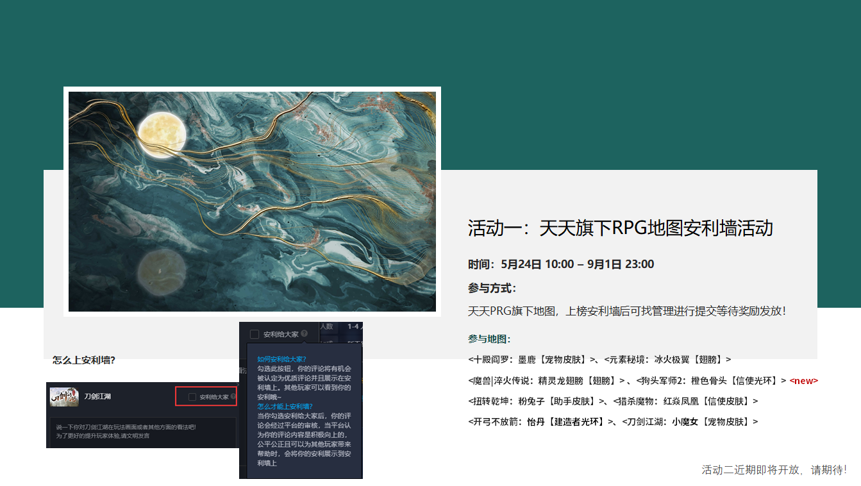Click the time line 5月24日 10:00 – 9月1日 23:00
Viewport: 861px width, 486px height.
click(x=561, y=264)
